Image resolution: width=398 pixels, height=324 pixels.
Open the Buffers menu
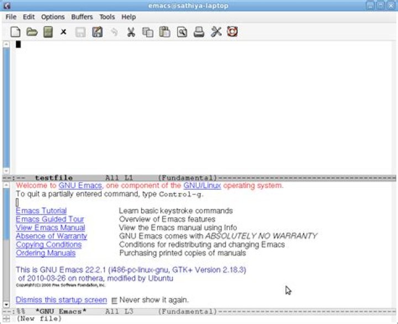pos(82,17)
